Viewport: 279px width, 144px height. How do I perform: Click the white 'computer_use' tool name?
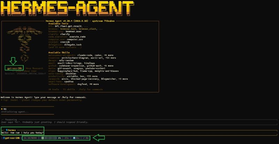pos(75,39)
